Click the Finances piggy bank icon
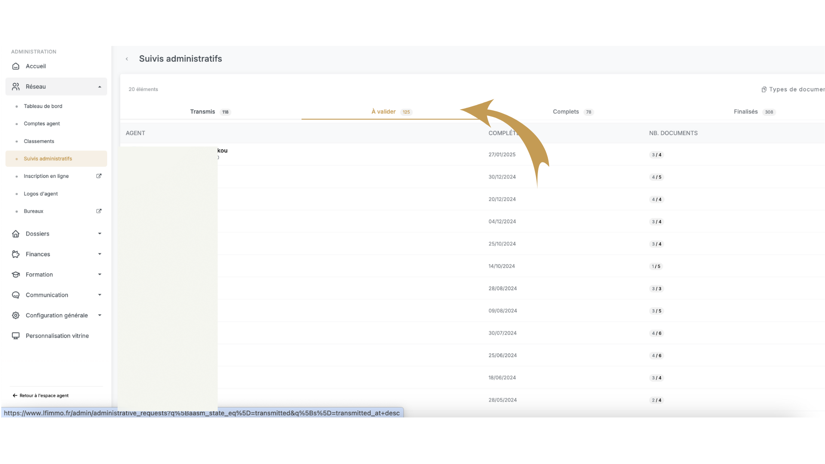The height and width of the screenshot is (464, 825). point(16,254)
